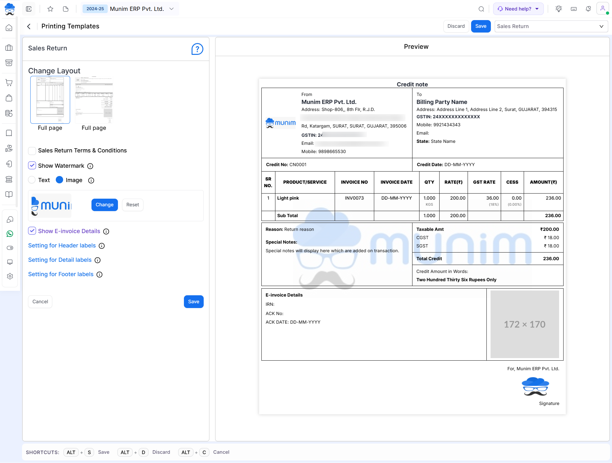Open Setting for Footer labels

pyautogui.click(x=61, y=274)
